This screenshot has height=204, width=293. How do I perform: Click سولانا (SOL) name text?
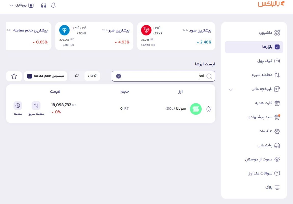point(176,109)
